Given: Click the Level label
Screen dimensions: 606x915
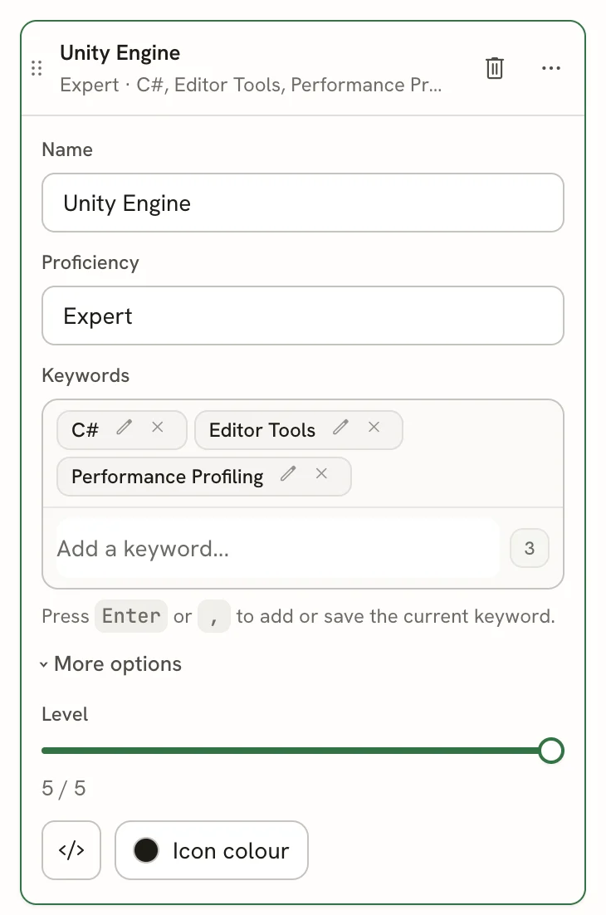Looking at the screenshot, I should click(65, 714).
